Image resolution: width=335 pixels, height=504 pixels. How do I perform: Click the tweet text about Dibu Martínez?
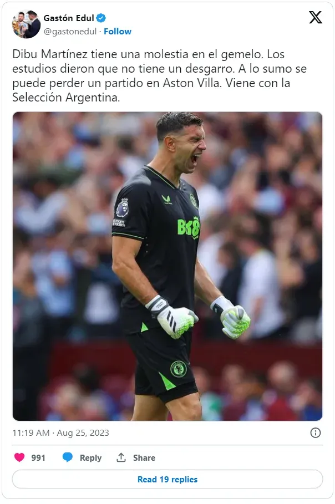pos(160,76)
